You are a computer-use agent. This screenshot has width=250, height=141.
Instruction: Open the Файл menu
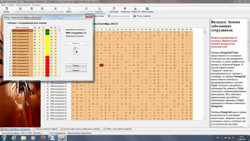pos(3,5)
